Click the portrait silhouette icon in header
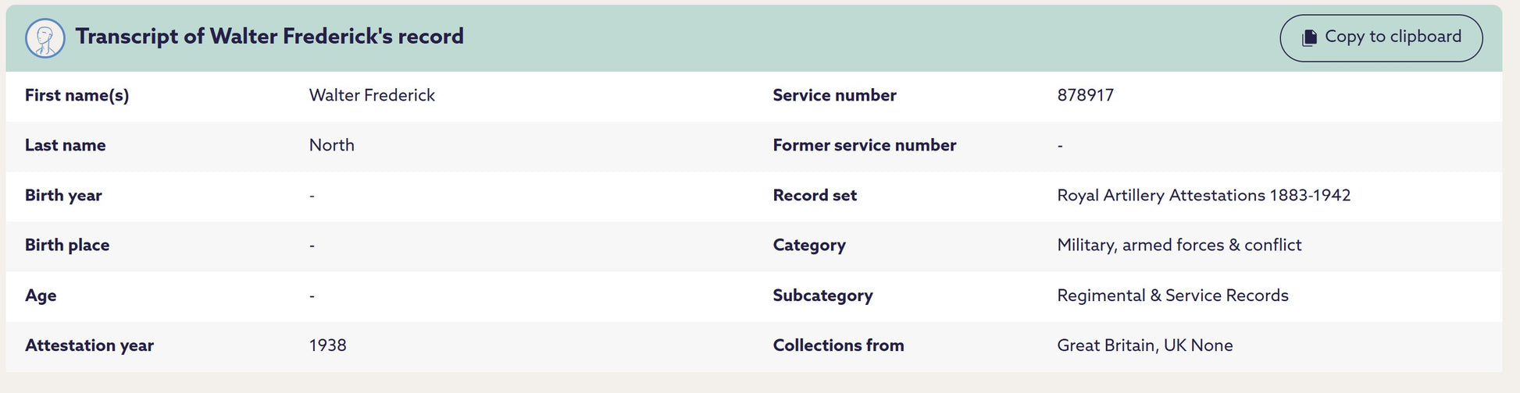Viewport: 1520px width, 393px height. (x=45, y=38)
